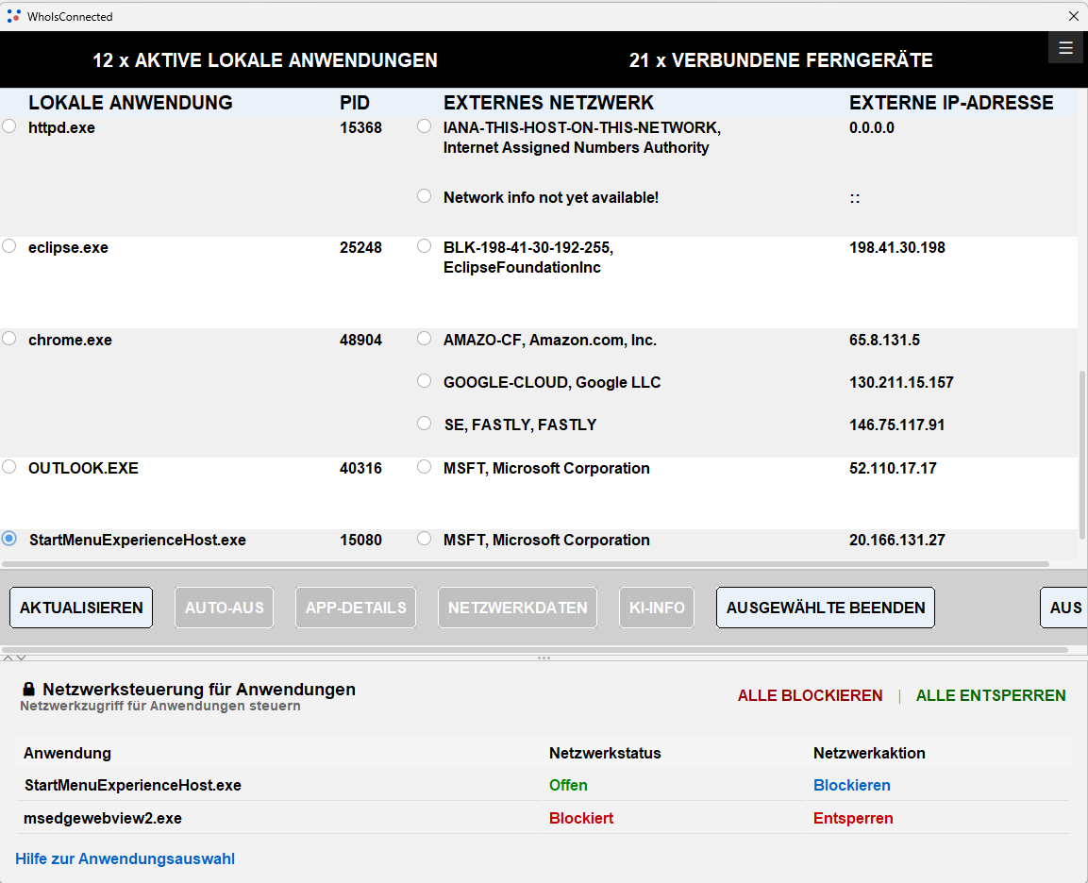Select the AMAZO-CF Amazon network radio button
The width and height of the screenshot is (1088, 883).
[424, 339]
